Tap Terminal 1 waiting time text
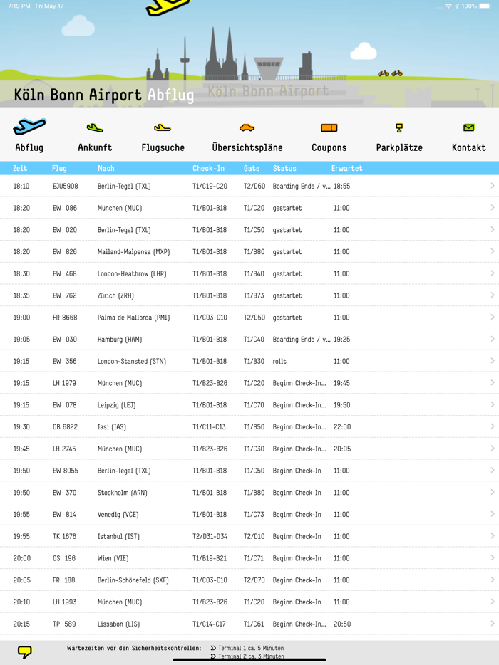499x665 pixels. (x=250, y=648)
